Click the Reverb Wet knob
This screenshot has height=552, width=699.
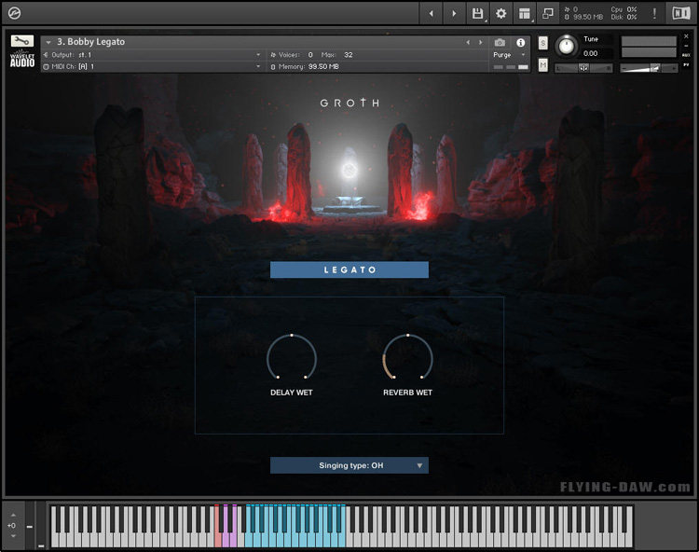point(407,358)
